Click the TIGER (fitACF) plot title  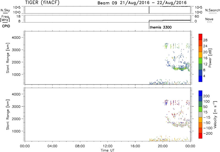pos(42,2)
